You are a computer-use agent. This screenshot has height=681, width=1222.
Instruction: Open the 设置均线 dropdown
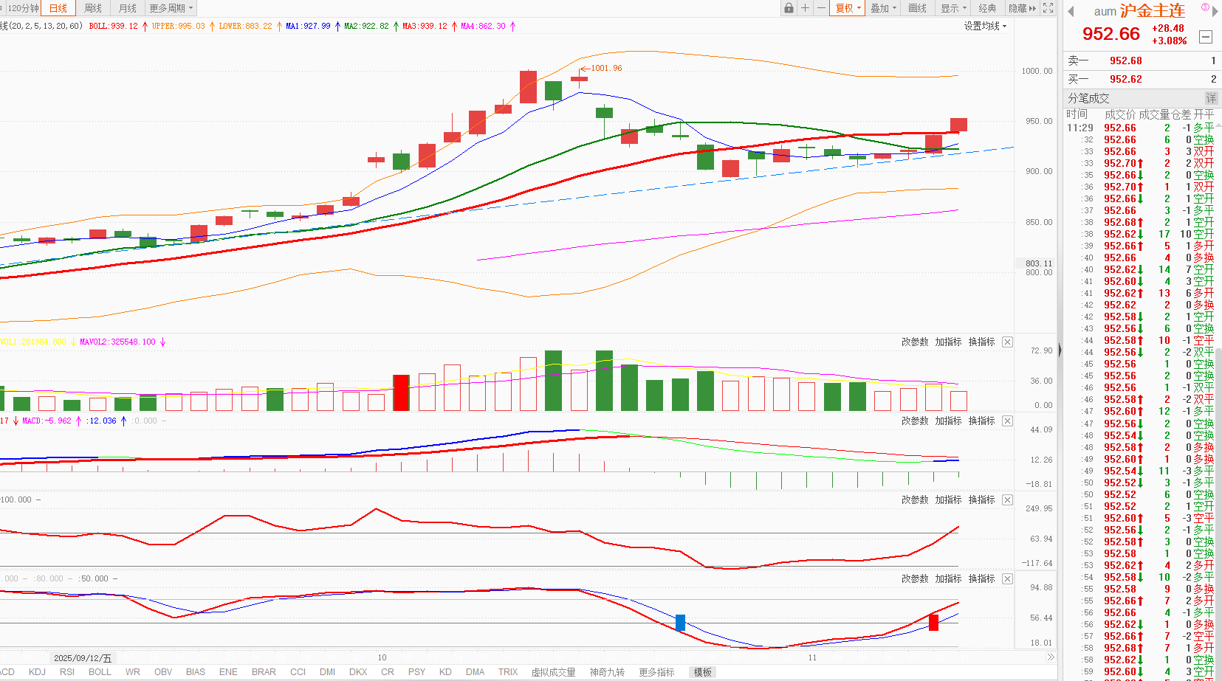(985, 26)
